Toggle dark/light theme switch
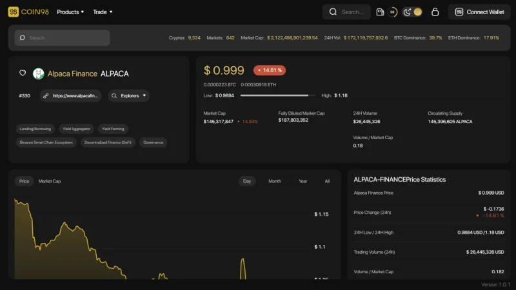The width and height of the screenshot is (516, 290). tap(412, 12)
